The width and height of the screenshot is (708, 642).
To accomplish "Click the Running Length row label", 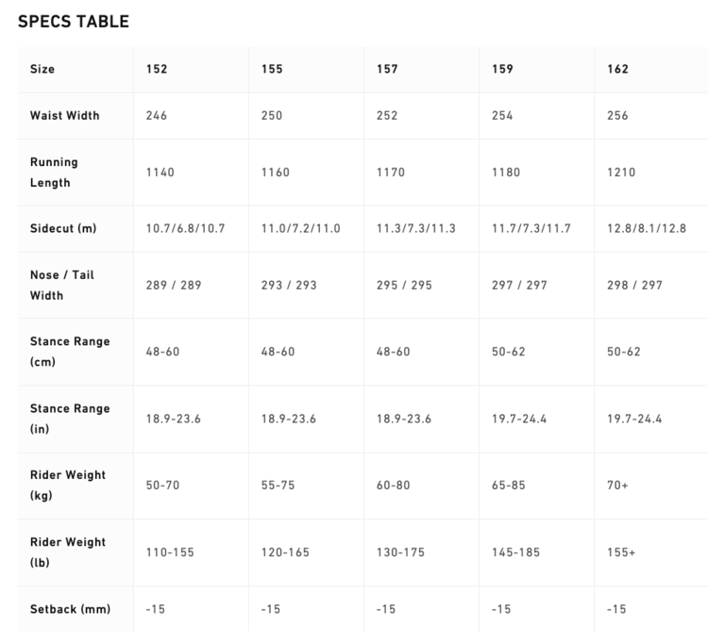I will click(54, 173).
